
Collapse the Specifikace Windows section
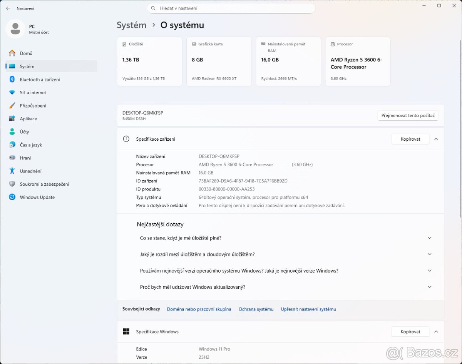tap(436, 331)
